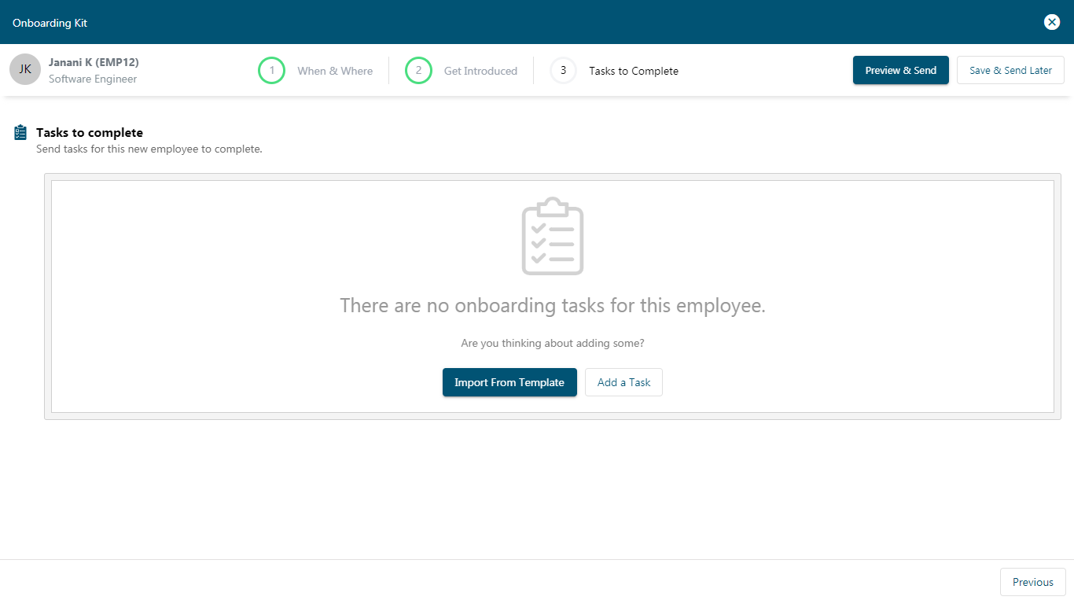Click the large empty-state clipboard icon
Screen dimensions: 1074x604
point(553,236)
